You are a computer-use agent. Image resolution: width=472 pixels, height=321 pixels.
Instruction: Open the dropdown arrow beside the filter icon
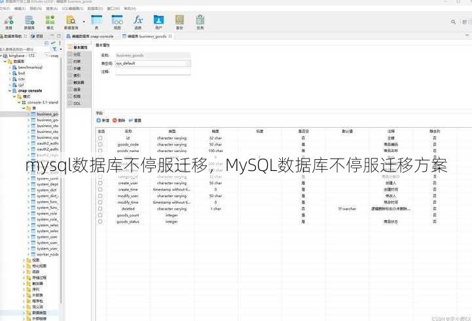point(60,48)
